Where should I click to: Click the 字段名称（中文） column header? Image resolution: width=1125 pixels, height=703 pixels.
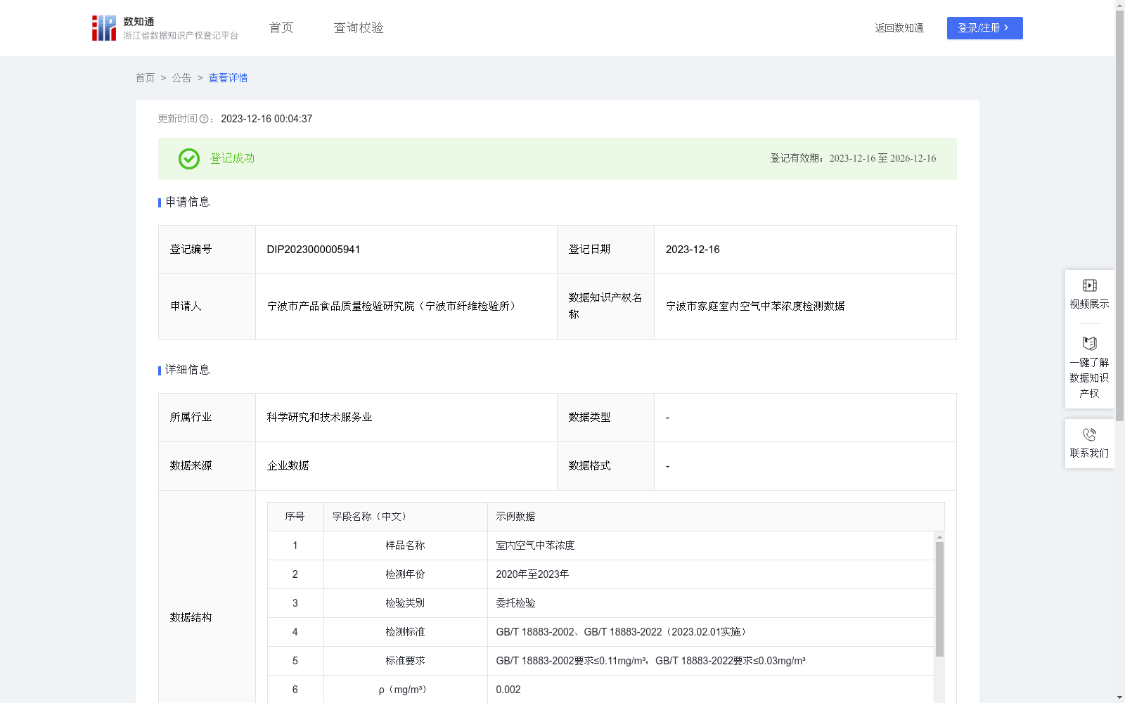tap(406, 517)
